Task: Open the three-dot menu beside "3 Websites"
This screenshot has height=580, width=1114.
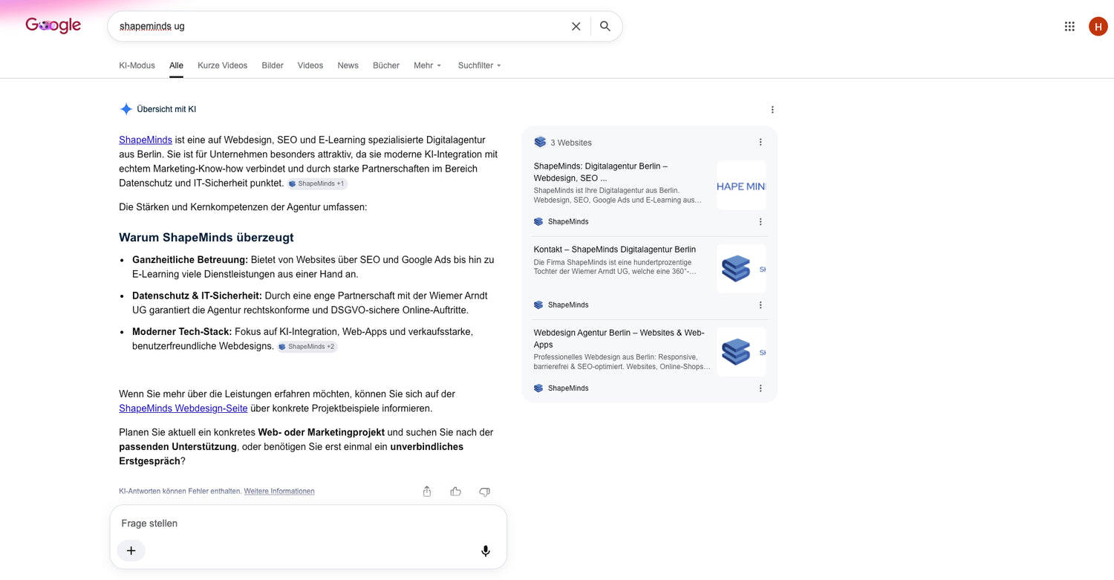Action: click(x=760, y=142)
